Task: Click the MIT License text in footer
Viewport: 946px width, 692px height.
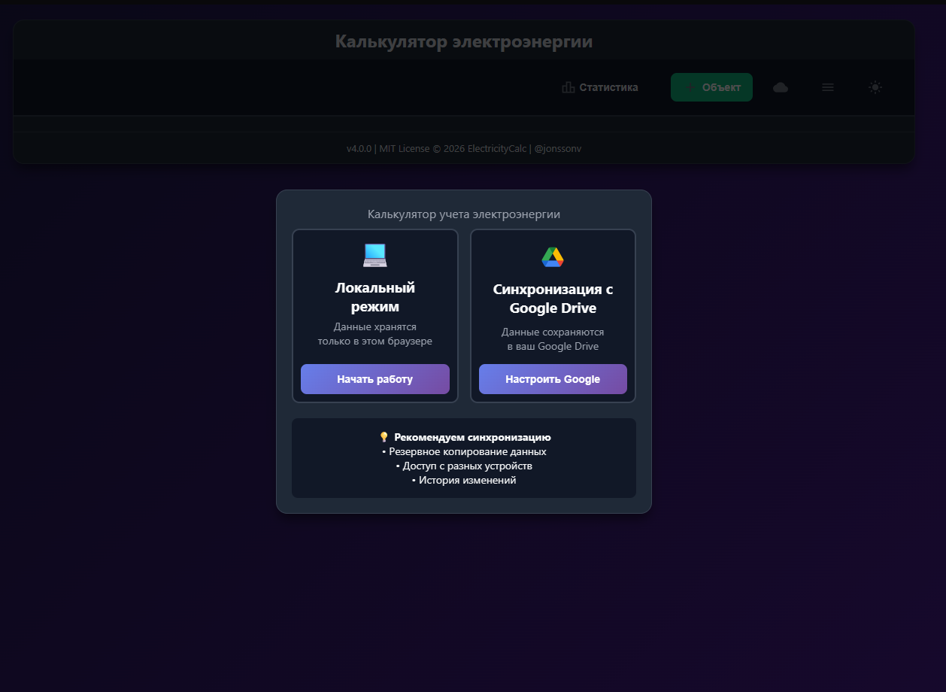Action: tap(405, 148)
